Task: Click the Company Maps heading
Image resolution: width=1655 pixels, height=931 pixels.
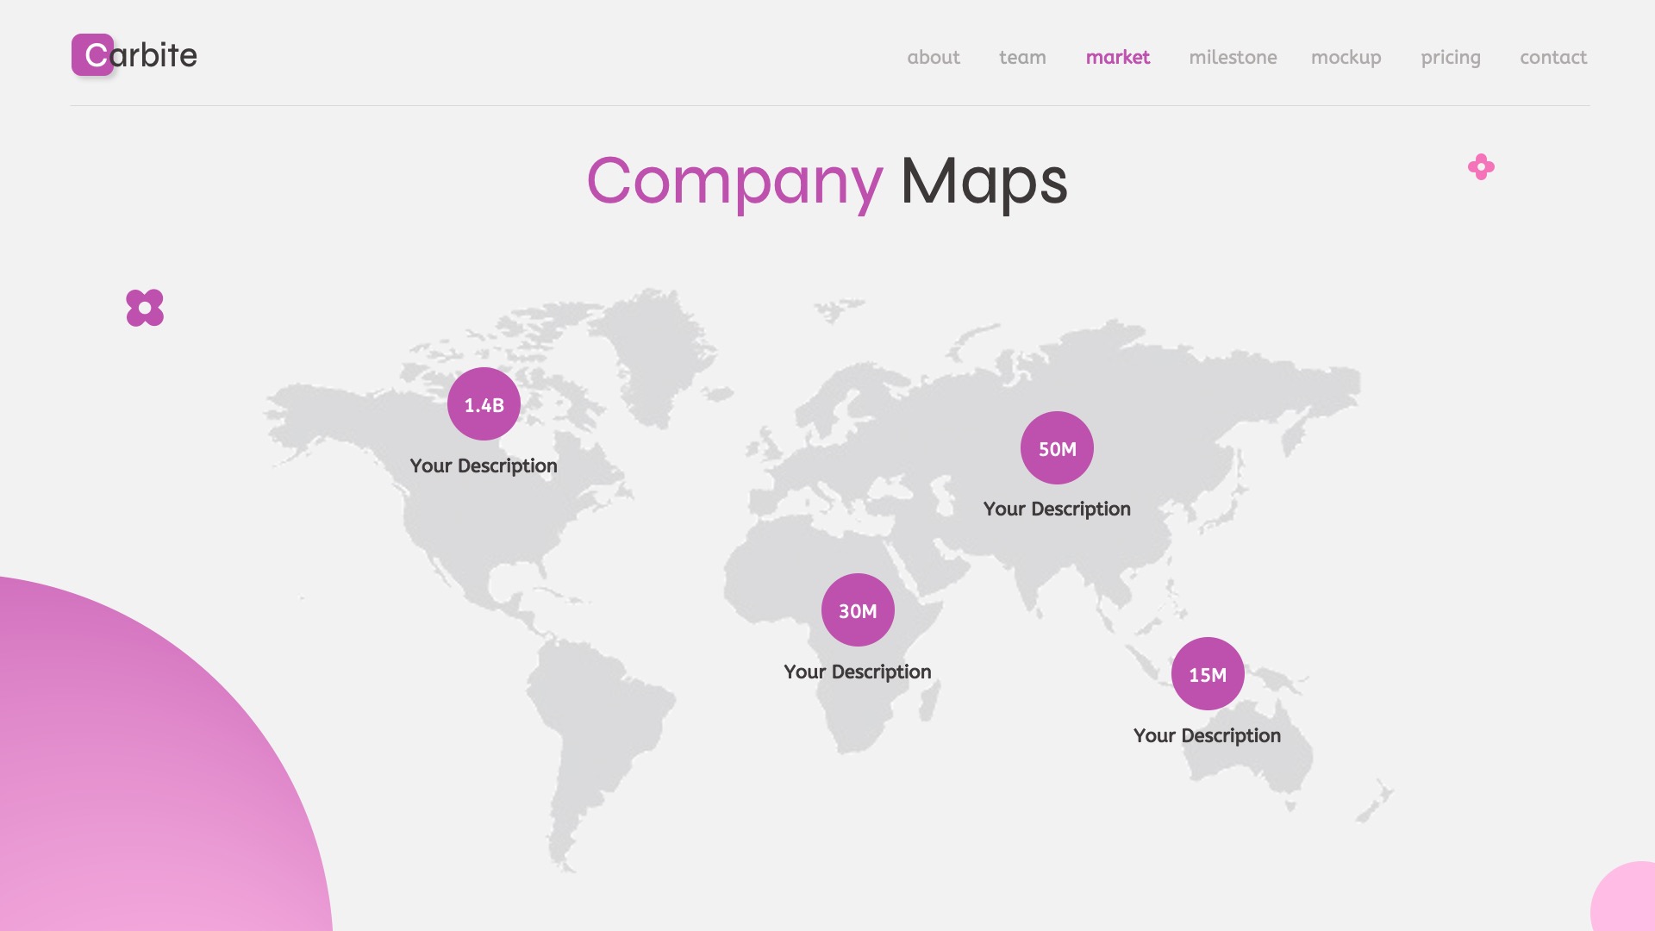Action: coord(827,181)
